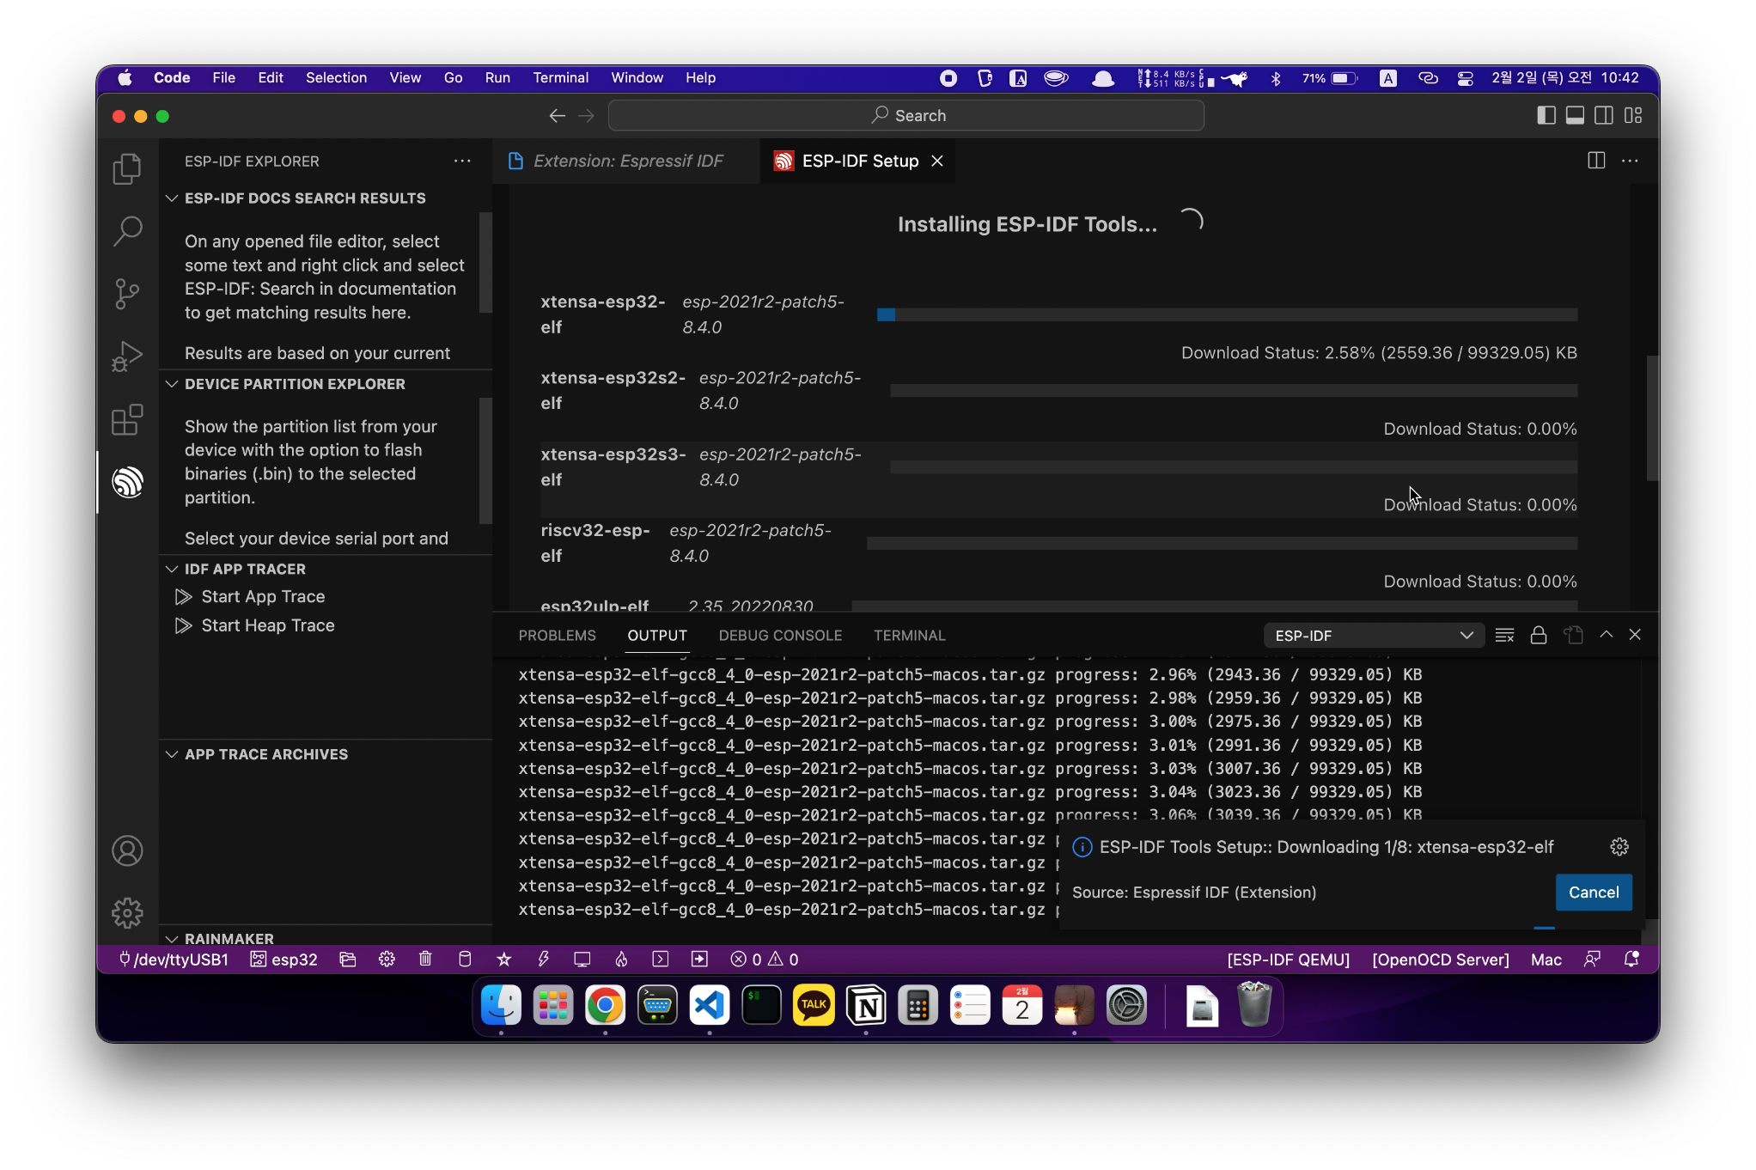Switch to the Terminal panel tab
The height and width of the screenshot is (1170, 1756).
pyautogui.click(x=909, y=636)
